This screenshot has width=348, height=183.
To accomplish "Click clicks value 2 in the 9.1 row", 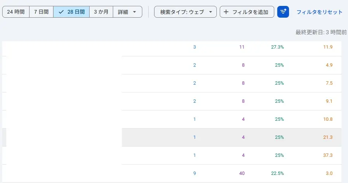I will tap(194, 101).
